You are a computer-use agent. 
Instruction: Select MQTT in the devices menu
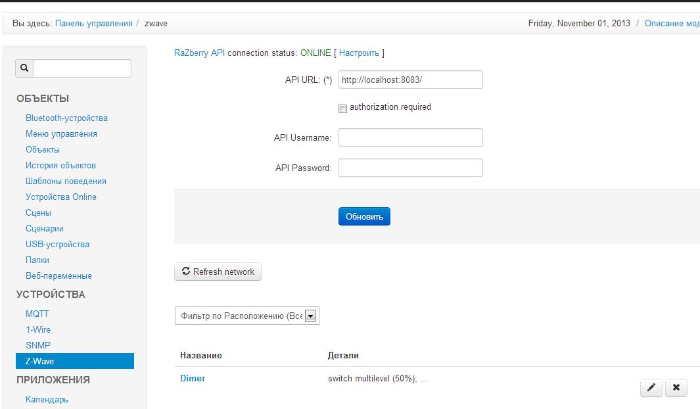point(37,314)
